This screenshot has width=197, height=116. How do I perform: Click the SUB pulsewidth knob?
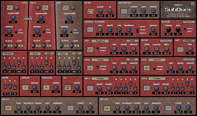click(69, 18)
